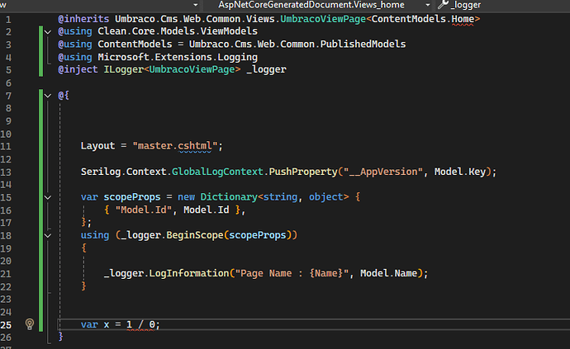Click the lightbulb quick actions icon
The image size is (570, 349).
tap(30, 324)
